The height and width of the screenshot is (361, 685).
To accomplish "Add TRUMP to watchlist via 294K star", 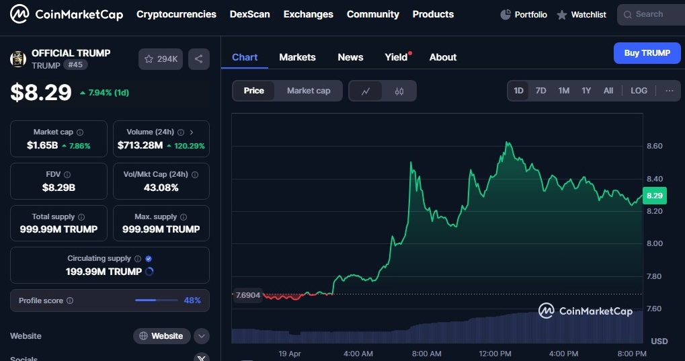I will coord(161,59).
